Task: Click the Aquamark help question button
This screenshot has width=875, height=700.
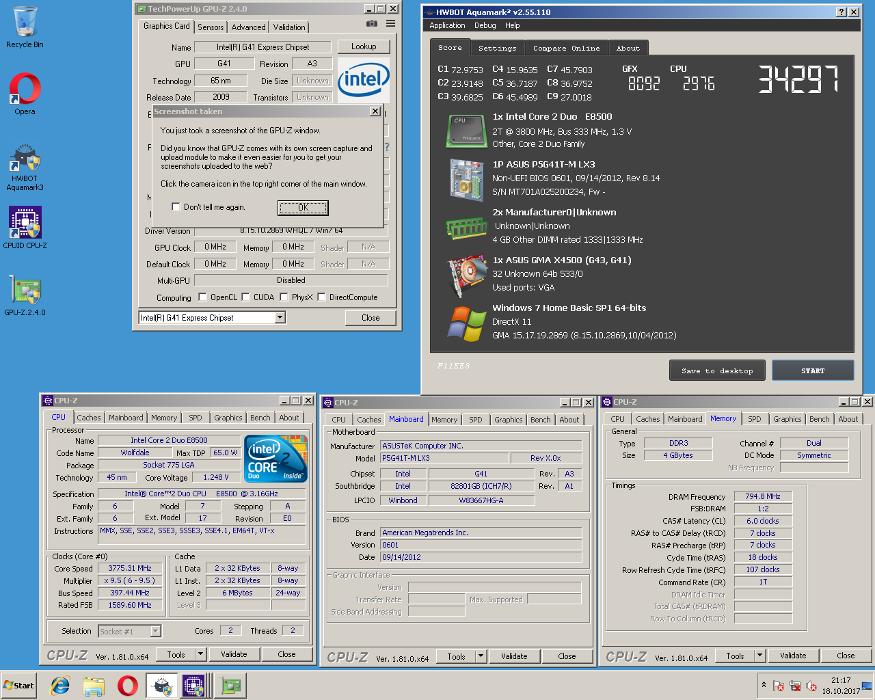Action: click(x=842, y=12)
